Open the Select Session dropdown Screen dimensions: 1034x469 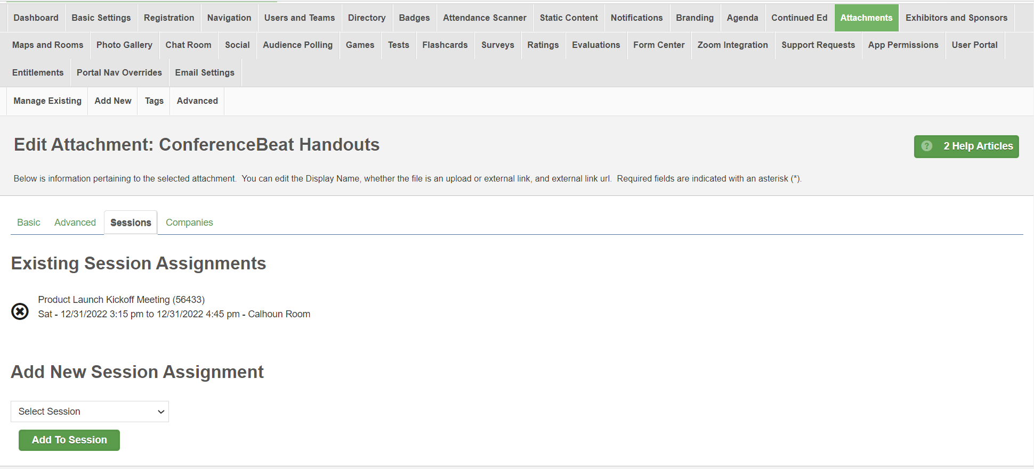pos(90,412)
